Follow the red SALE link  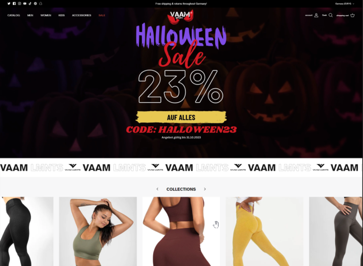102,15
